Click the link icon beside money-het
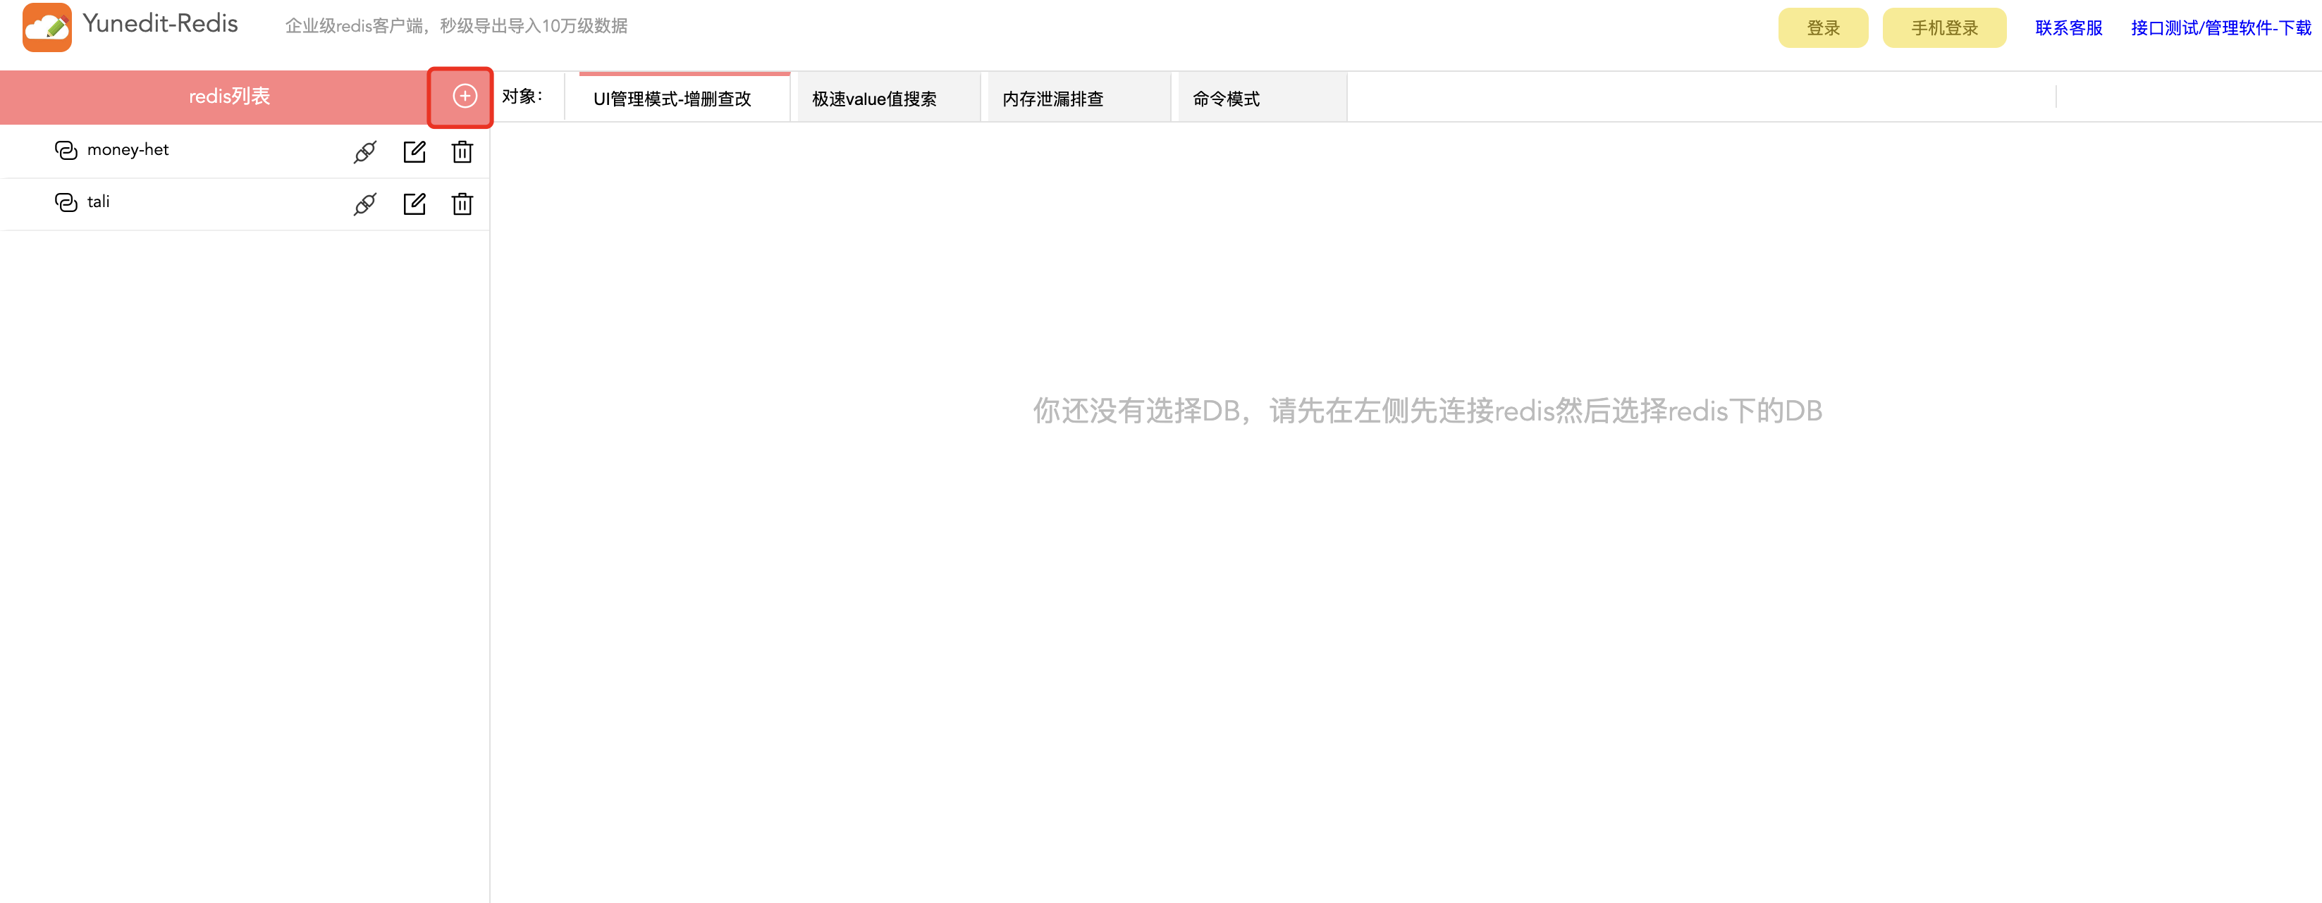Viewport: 2322px width, 903px height. tap(66, 150)
